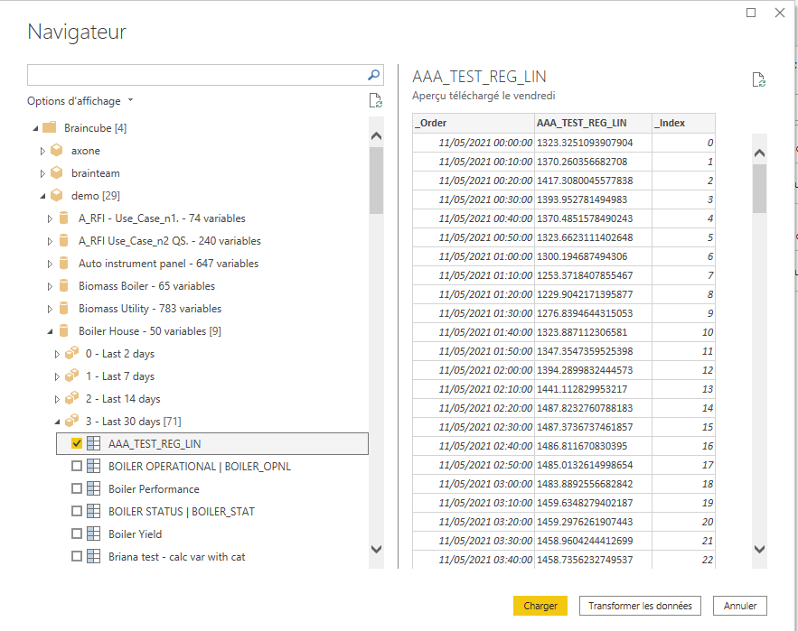Check the BOILER STATUS | BOILER_STAT checkbox
This screenshot has width=798, height=631.
click(x=77, y=511)
